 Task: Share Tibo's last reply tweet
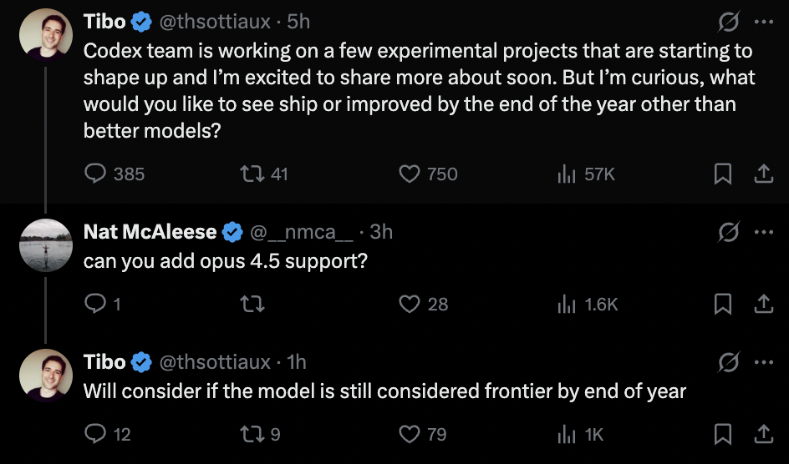(x=763, y=434)
